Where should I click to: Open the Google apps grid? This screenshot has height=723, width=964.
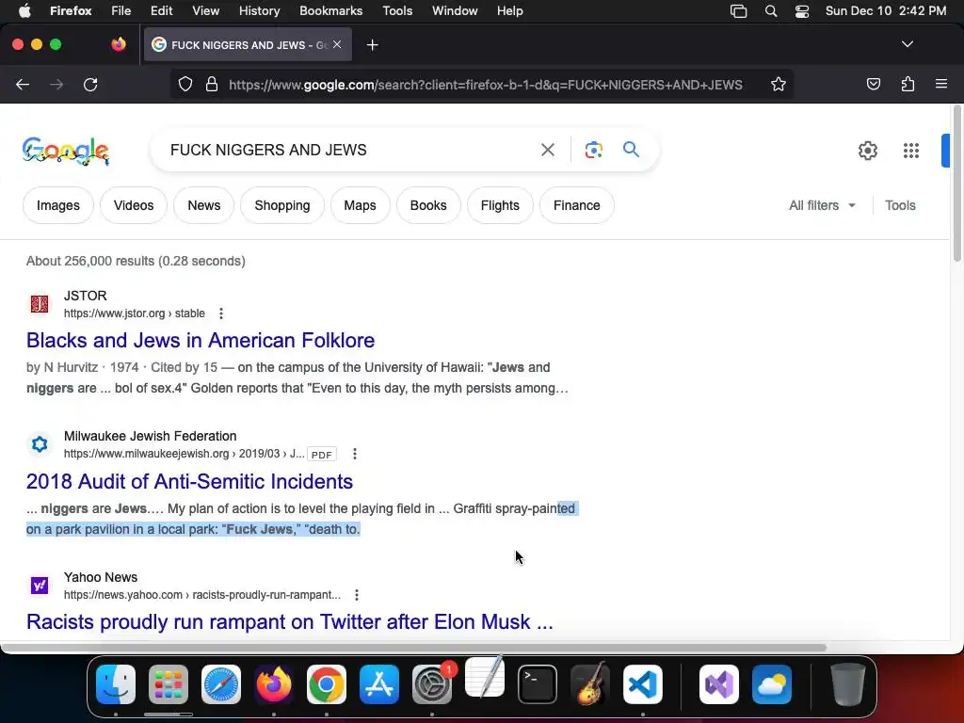[x=911, y=151]
